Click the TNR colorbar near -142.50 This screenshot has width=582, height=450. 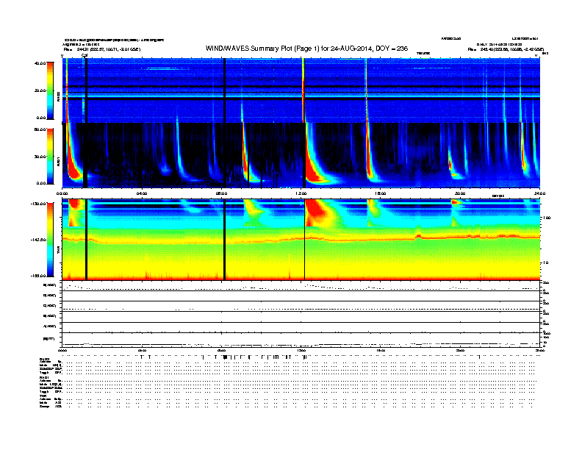50,240
